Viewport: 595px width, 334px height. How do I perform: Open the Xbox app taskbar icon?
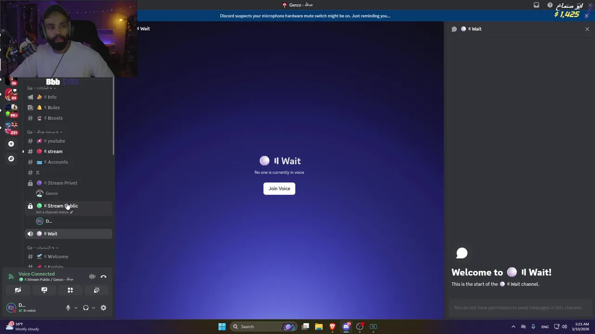(x=373, y=327)
